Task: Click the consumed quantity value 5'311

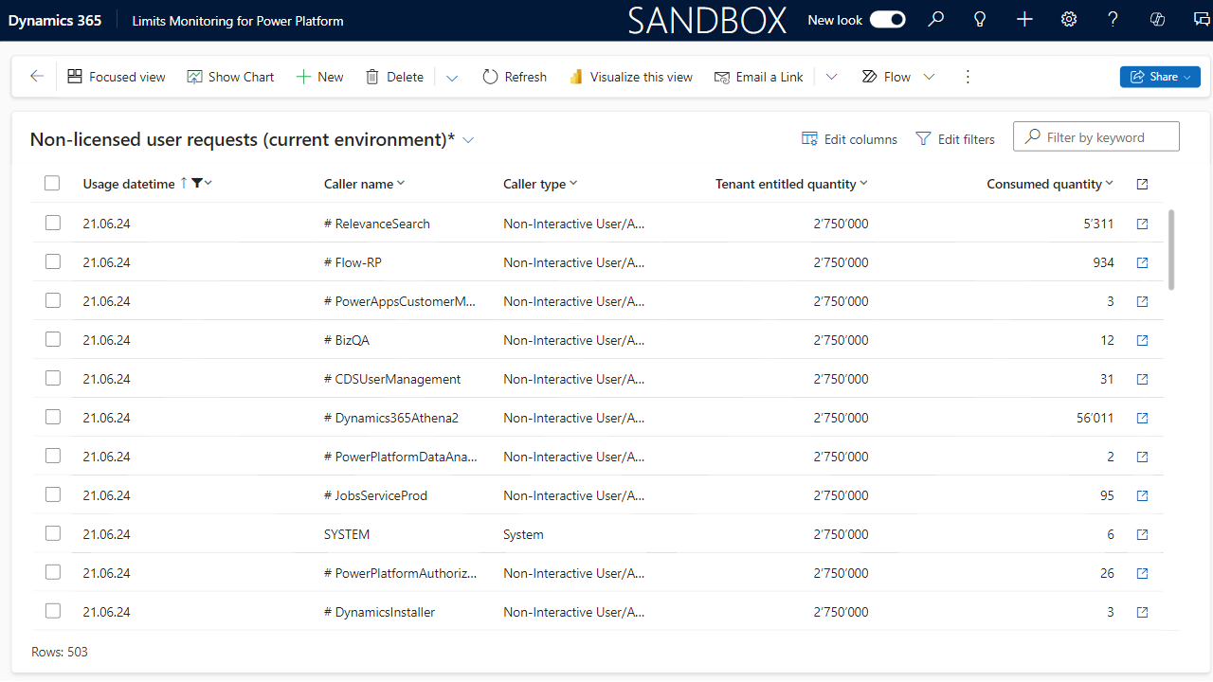Action: [1099, 224]
